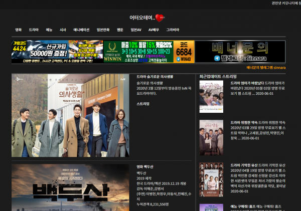This screenshot has height=211, width=301.
Task: Click the orange 배너문의 텔레그램 sinnara link
Action: [266, 68]
